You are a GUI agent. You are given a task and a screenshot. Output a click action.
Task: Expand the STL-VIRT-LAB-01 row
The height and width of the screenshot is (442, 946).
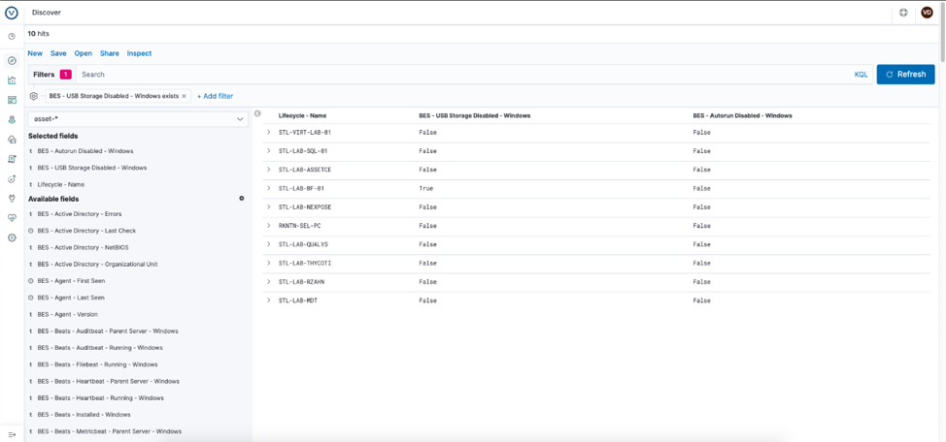[268, 132]
